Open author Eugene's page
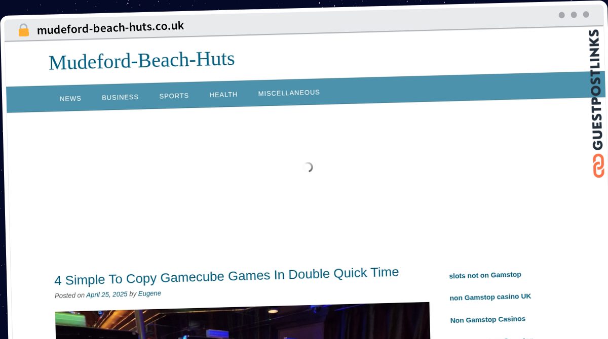The height and width of the screenshot is (339, 608). click(x=149, y=293)
